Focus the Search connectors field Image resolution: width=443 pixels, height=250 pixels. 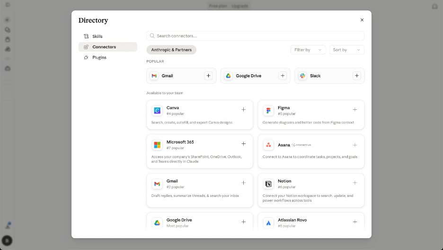coord(255,36)
